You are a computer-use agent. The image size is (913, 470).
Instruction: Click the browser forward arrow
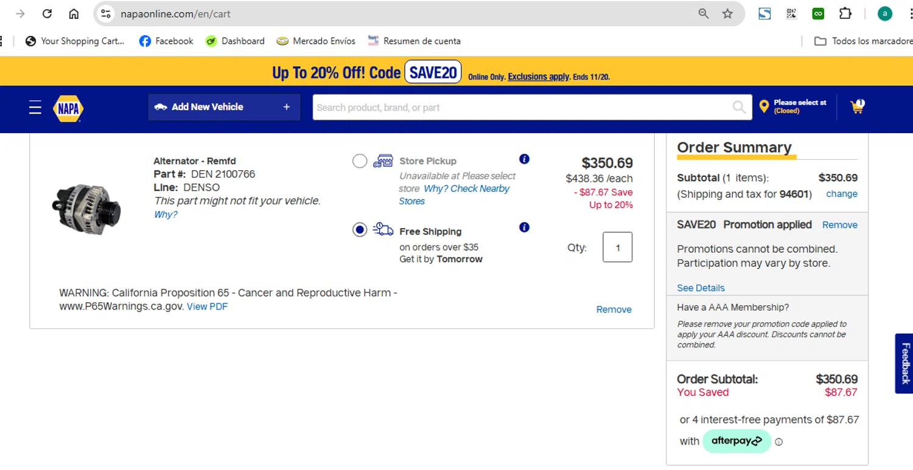coord(20,13)
